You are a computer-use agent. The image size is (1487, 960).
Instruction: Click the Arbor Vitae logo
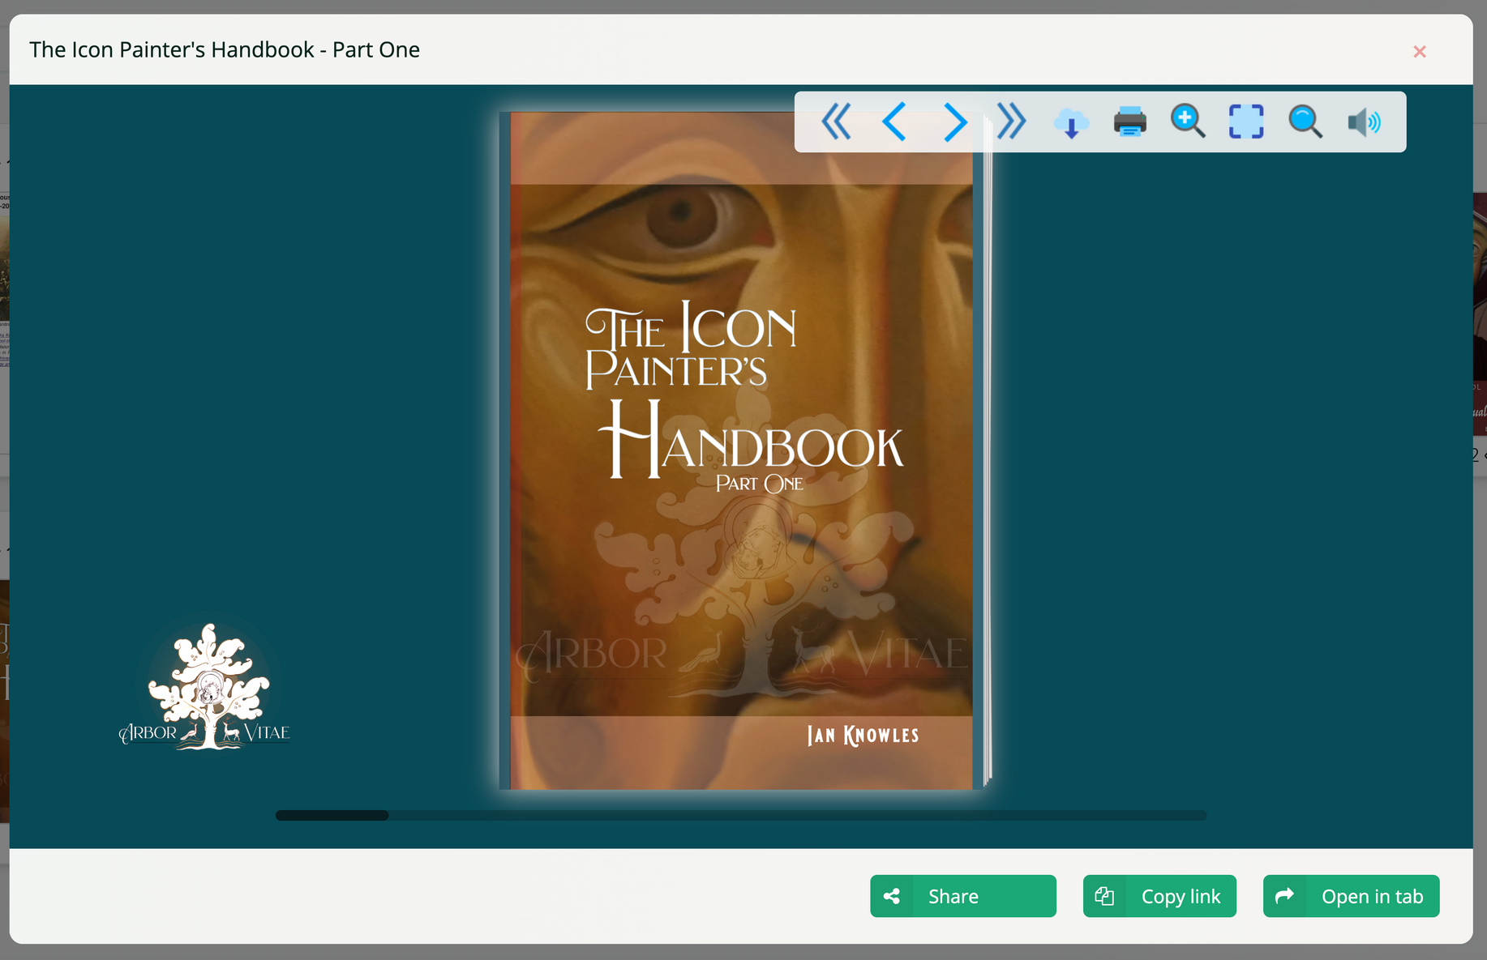click(204, 687)
